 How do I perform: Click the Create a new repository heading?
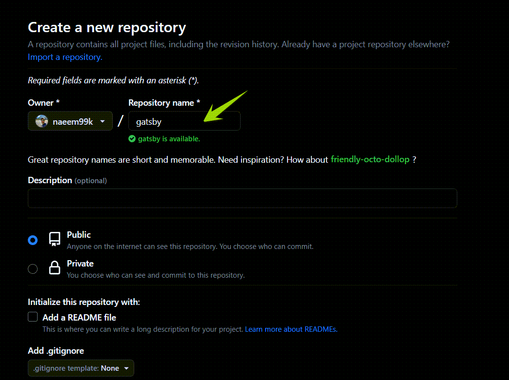107,27
